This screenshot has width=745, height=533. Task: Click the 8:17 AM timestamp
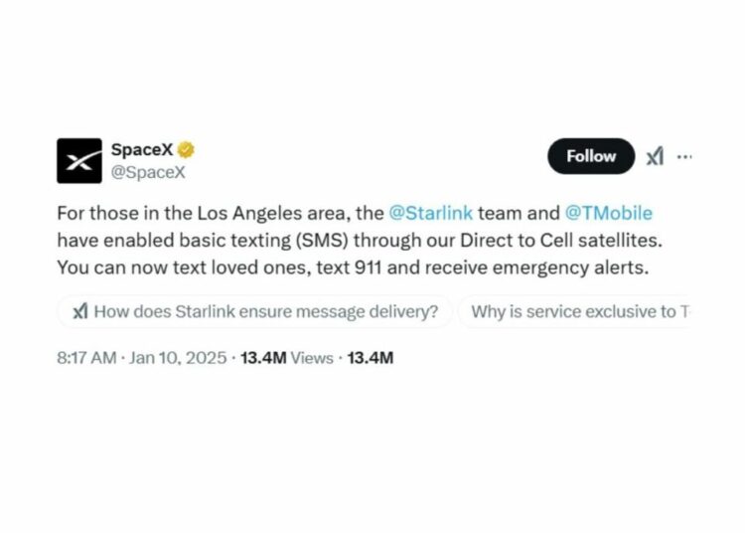pos(86,358)
